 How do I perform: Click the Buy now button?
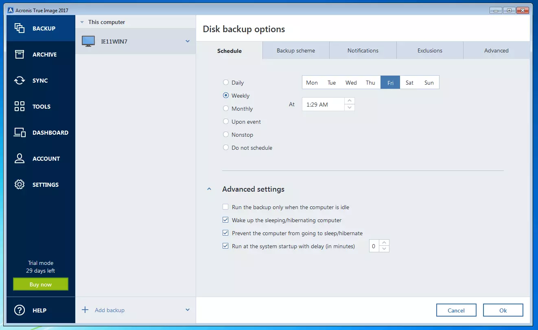coord(41,284)
